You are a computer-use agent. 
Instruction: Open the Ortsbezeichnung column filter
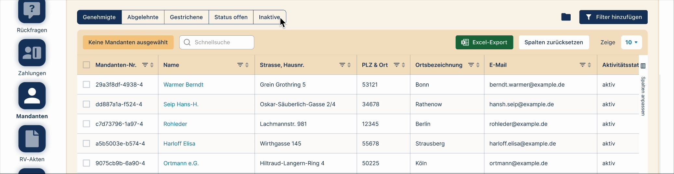pyautogui.click(x=471, y=65)
